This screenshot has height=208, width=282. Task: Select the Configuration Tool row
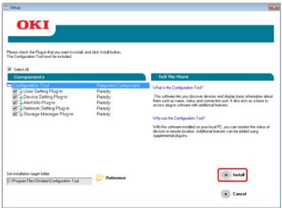coord(78,85)
